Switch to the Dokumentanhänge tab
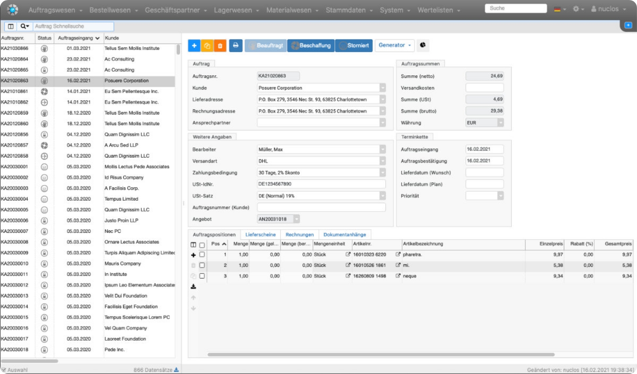Screen dimensions: 637x374 pyautogui.click(x=345, y=235)
